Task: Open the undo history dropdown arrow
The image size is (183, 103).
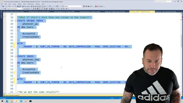Action: (51, 6)
